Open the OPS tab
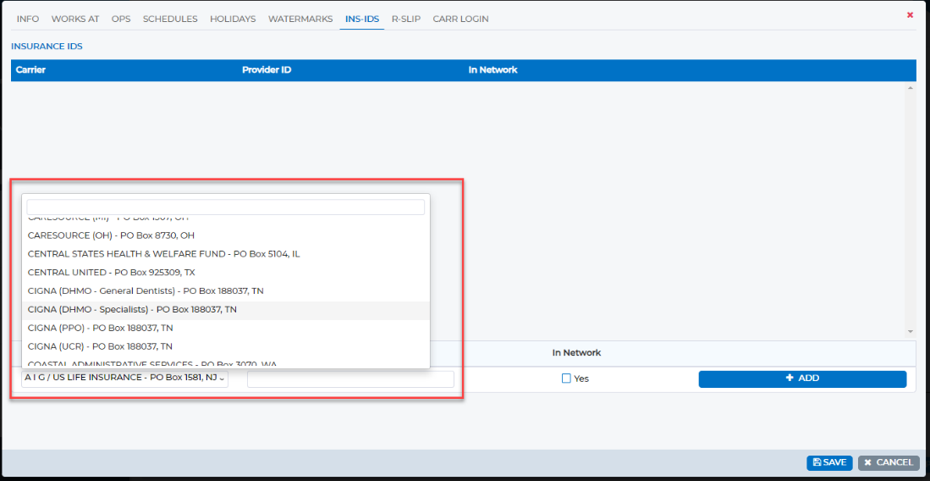Screen dimensions: 930x481 coord(121,19)
